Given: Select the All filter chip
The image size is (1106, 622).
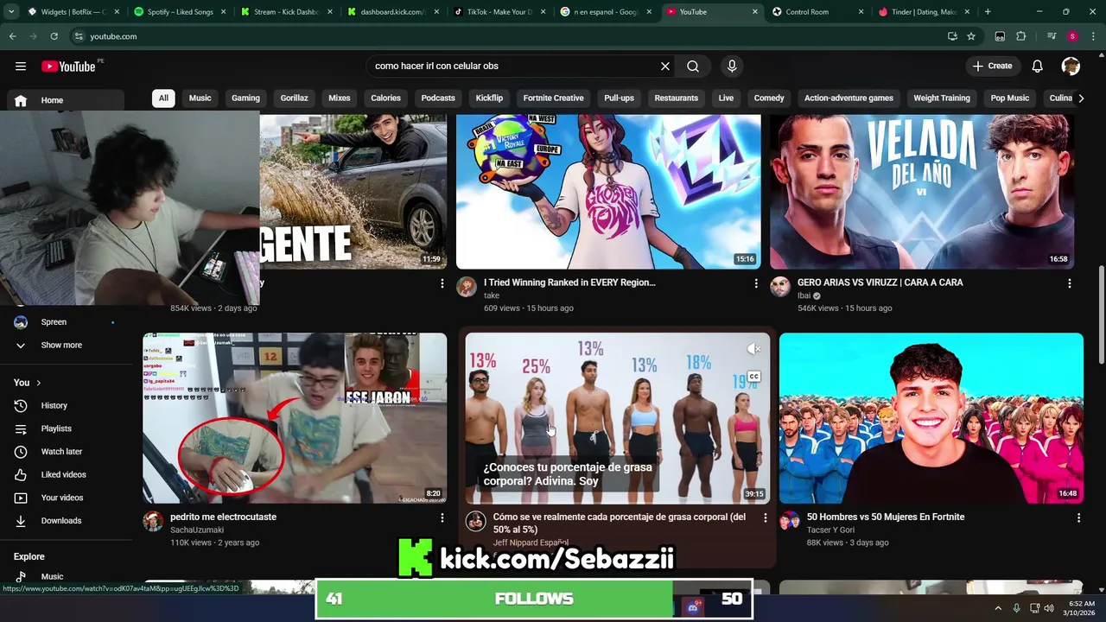Looking at the screenshot, I should point(163,98).
